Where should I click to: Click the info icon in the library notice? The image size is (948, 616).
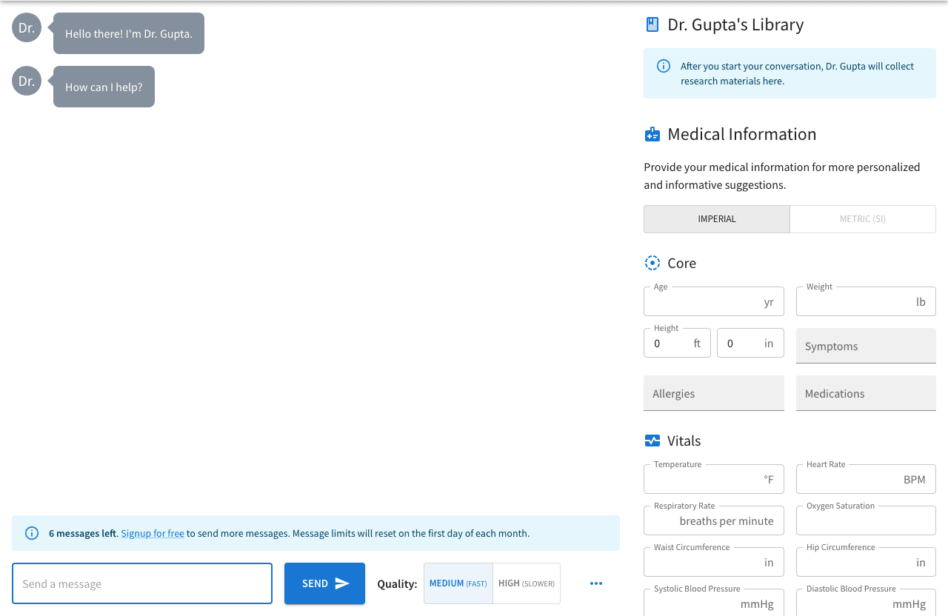[x=664, y=66]
